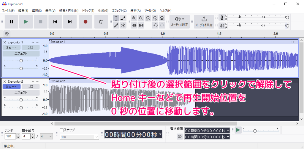The image size is (304, 149).
Task: Open the 生成(G) menu
Action: (x=103, y=11)
